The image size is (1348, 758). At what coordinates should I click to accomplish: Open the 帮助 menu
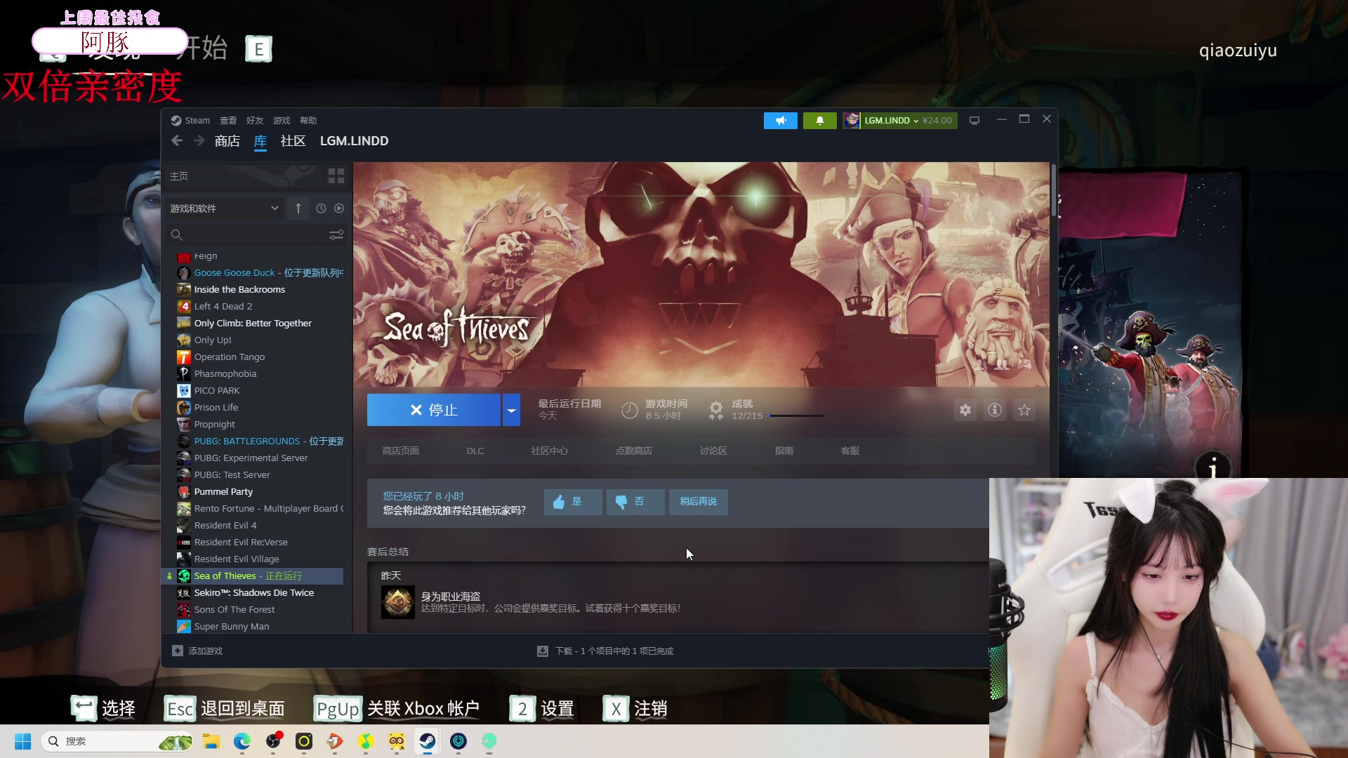308,121
